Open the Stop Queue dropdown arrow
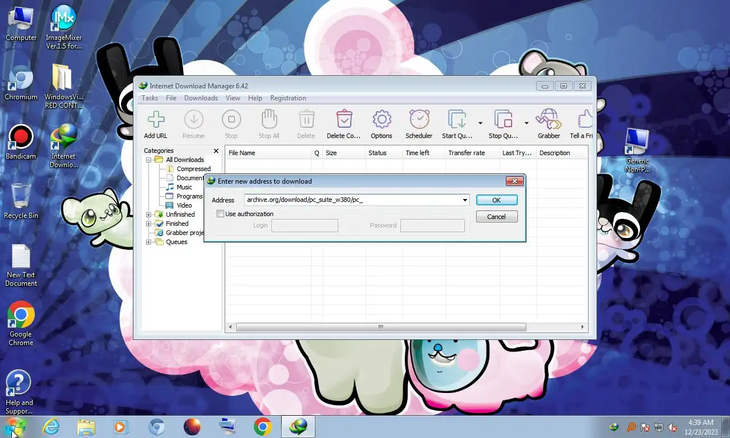Screen dimensions: 730x438 (526, 123)
